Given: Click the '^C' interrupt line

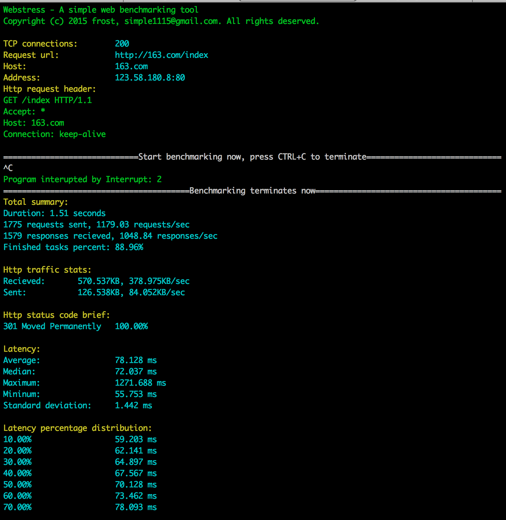Looking at the screenshot, I should (x=8, y=168).
